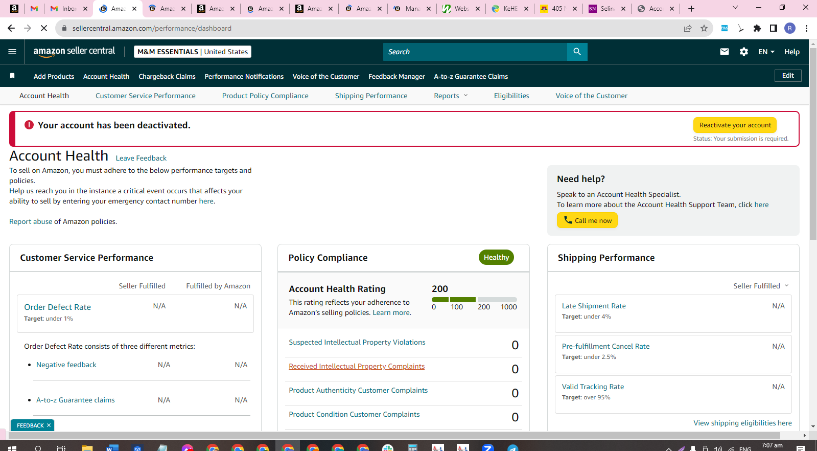Click the share this page icon

click(x=688, y=28)
